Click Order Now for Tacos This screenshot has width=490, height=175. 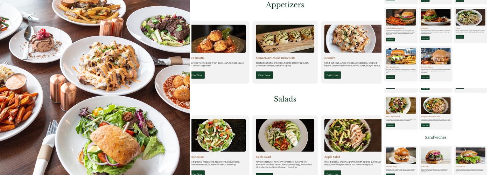pos(460,37)
